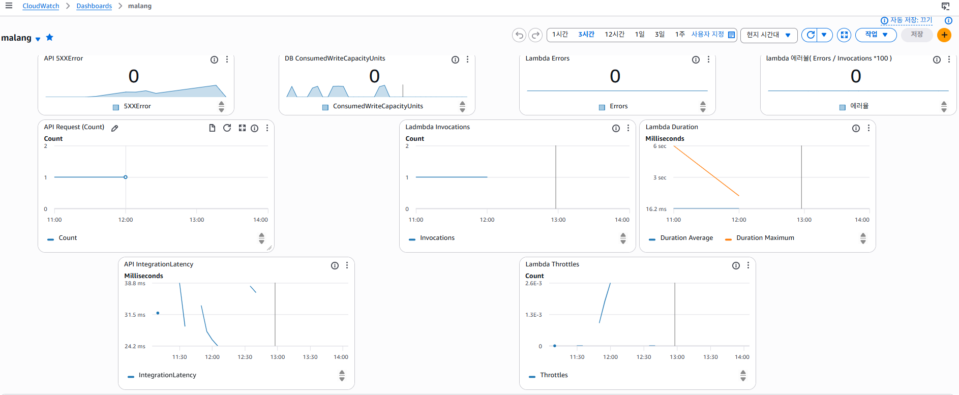The width and height of the screenshot is (959, 395).
Task: Select the 3시간 time range
Action: coord(586,35)
